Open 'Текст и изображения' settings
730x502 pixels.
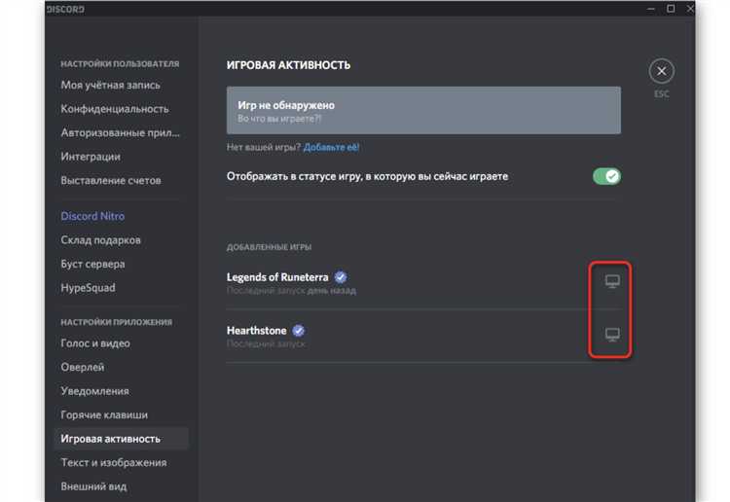[x=114, y=463]
